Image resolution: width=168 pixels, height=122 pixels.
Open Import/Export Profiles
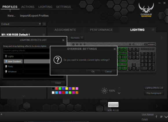34,16
